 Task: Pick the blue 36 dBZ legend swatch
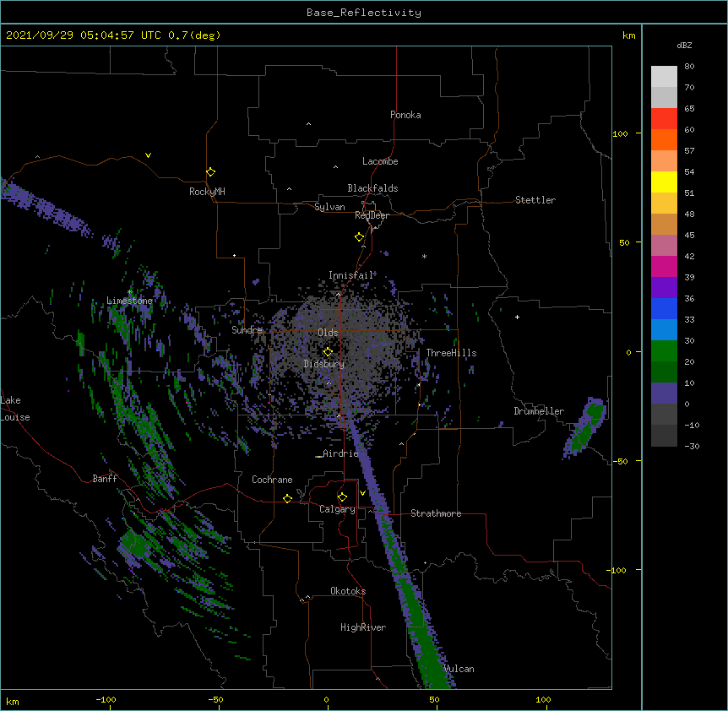coord(664,308)
